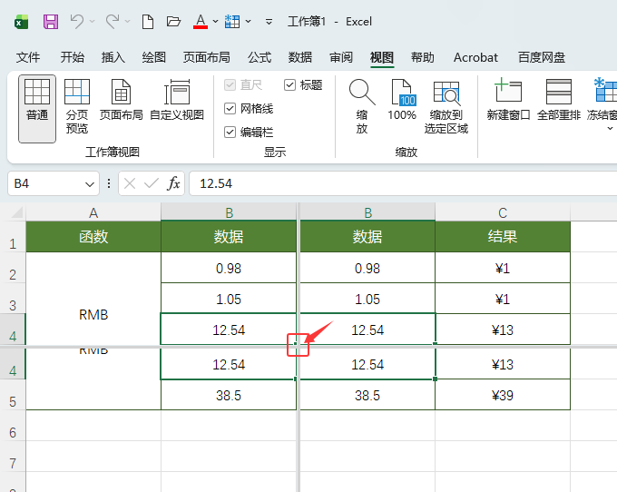Click in the formula bar showing 12.54
The image size is (617, 492).
pos(403,183)
